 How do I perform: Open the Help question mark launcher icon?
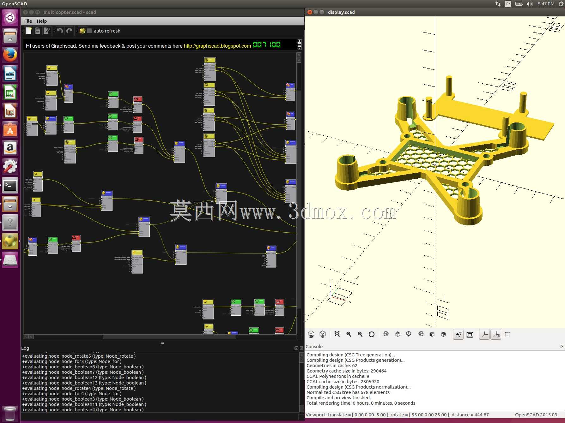[10, 223]
